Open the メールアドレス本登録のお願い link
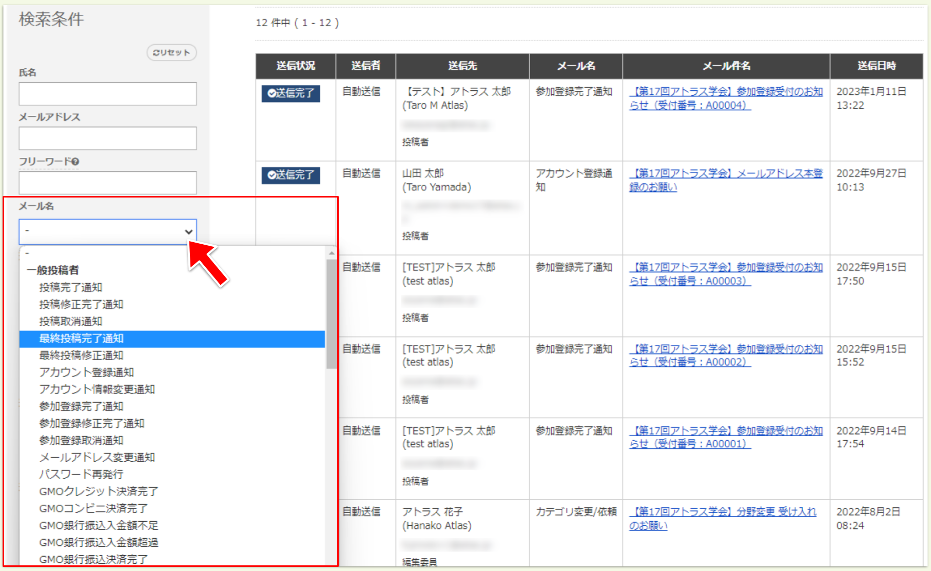The image size is (931, 571). pos(725,180)
